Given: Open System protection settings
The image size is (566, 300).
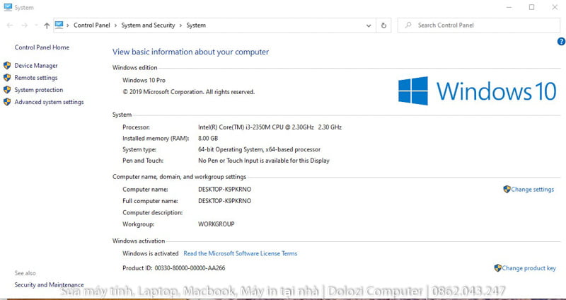Looking at the screenshot, I should tap(39, 90).
